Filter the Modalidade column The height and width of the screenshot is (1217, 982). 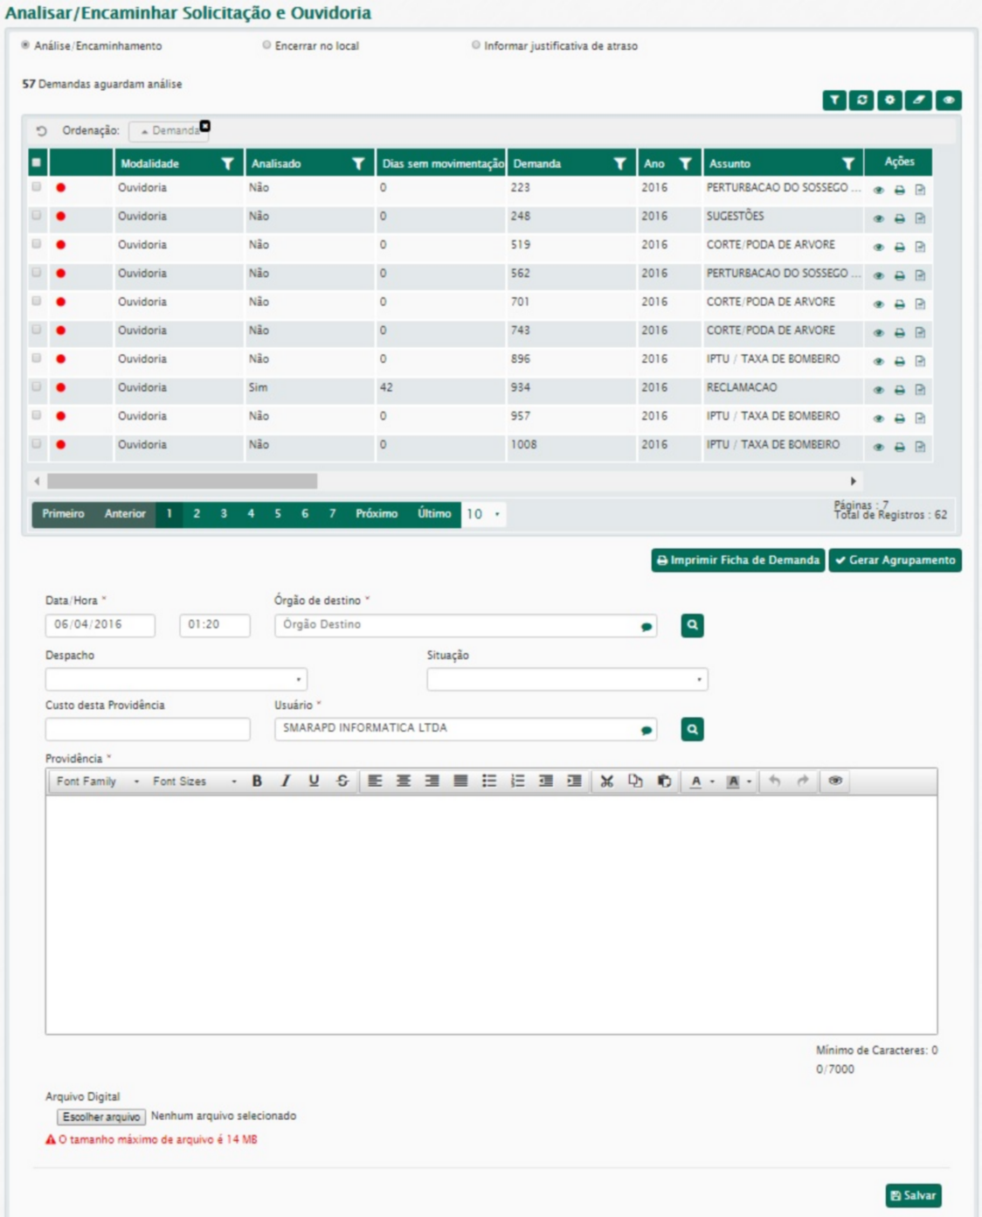pos(227,164)
